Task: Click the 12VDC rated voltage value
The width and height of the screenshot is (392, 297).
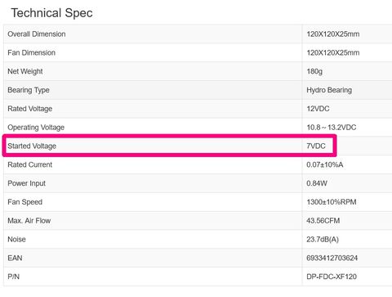Action: pos(318,109)
